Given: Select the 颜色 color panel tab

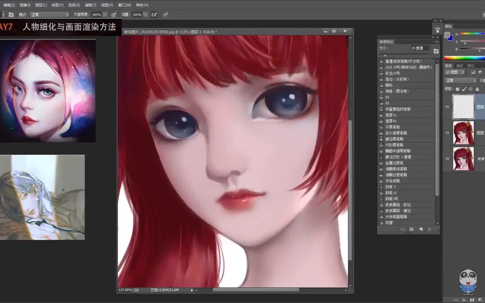Looking at the screenshot, I should pyautogui.click(x=448, y=26).
